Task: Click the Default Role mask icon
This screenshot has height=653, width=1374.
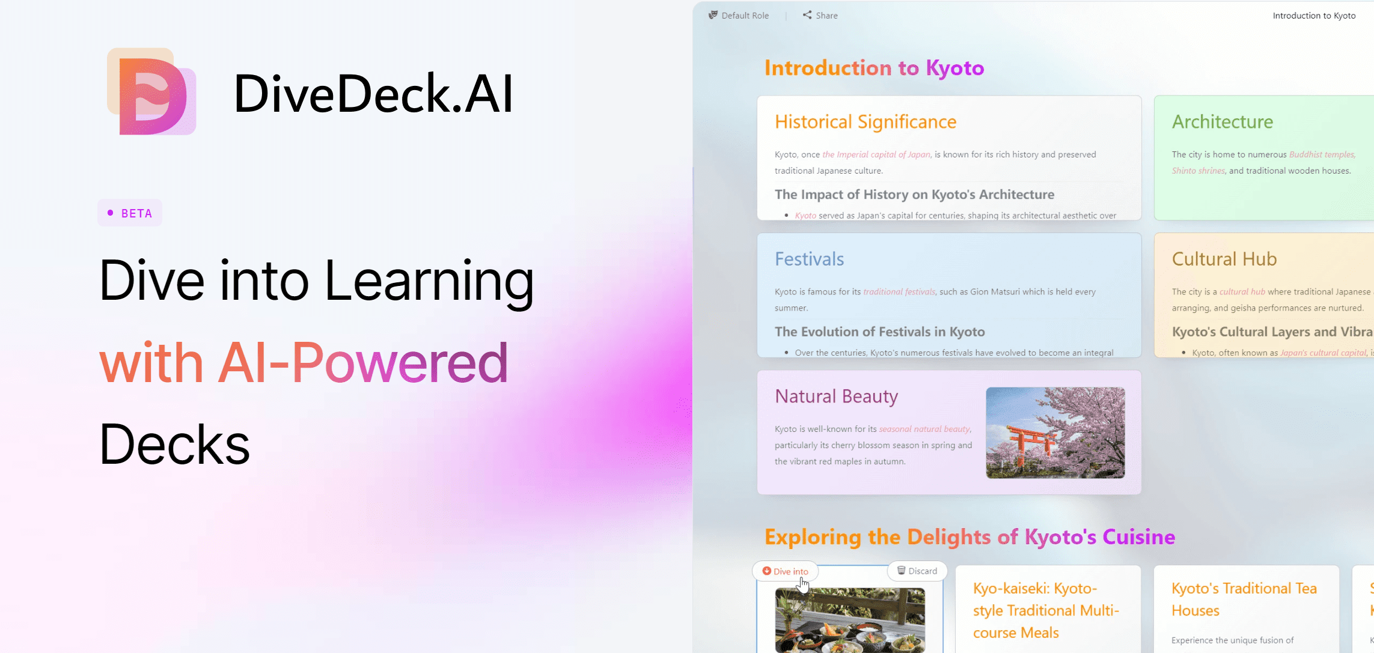Action: pos(714,15)
